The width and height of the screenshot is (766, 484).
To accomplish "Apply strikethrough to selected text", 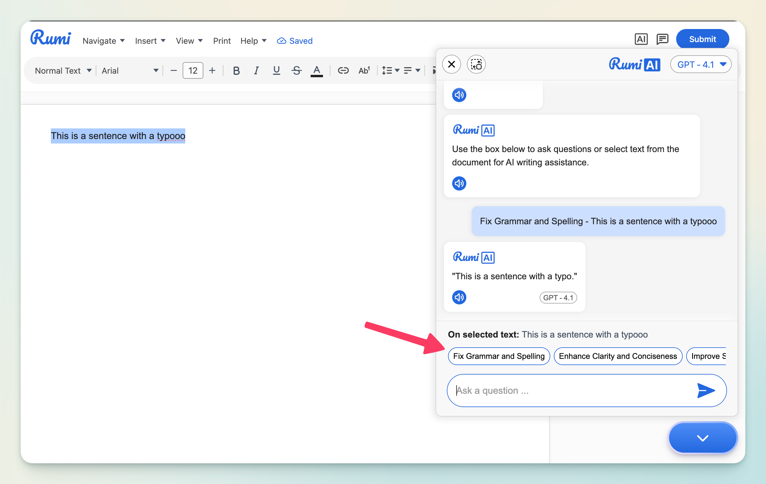I will click(296, 70).
